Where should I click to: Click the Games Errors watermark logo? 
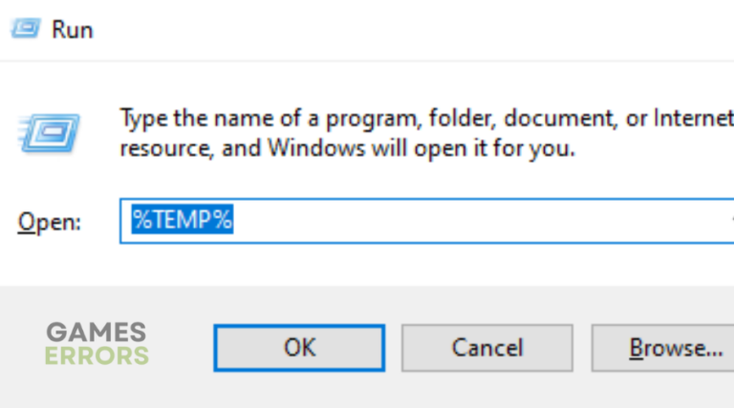click(x=97, y=344)
